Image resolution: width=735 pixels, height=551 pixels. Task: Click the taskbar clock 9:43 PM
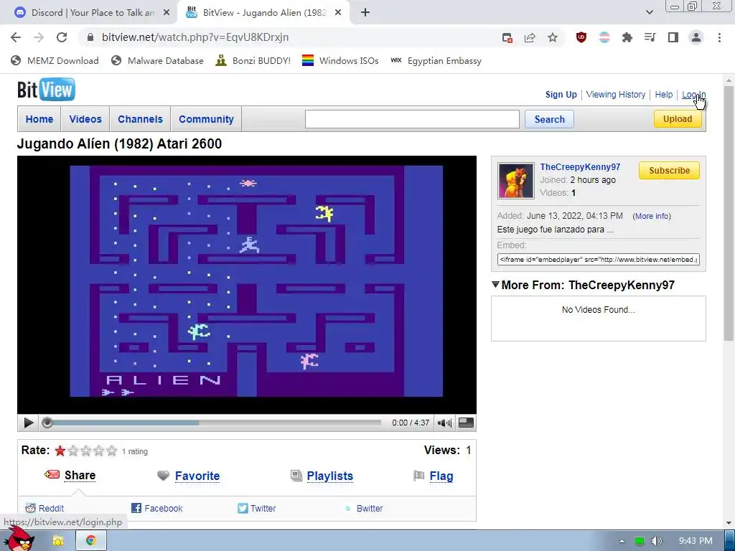point(696,541)
